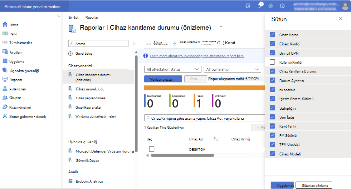Open Windows güncelleştirmeleri report
Screen dimensions: 351x189
96,116
